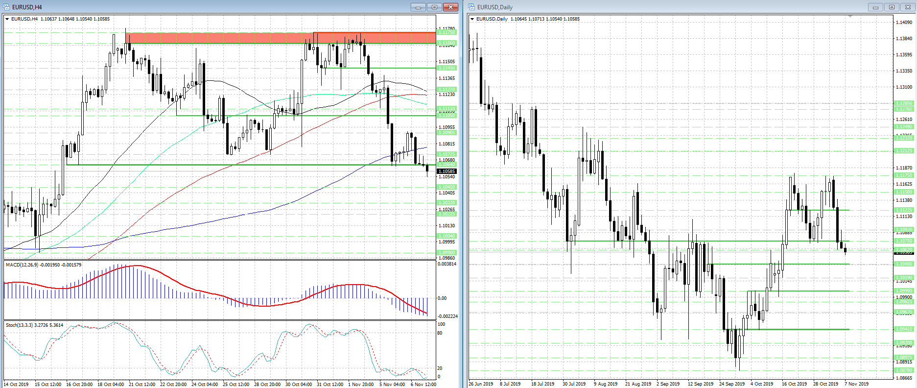Click the chart icon in the EURUSD,H4 title bar
917x388 pixels.
coord(7,7)
